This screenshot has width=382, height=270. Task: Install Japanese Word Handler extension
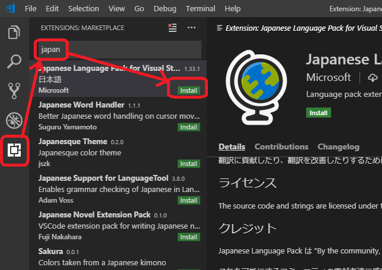(x=189, y=127)
